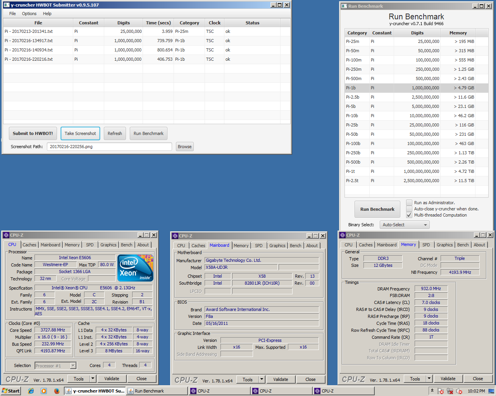Select result row Pi - 20170216-220216.txt
Image resolution: width=496 pixels, height=396 pixels.
tap(146, 59)
